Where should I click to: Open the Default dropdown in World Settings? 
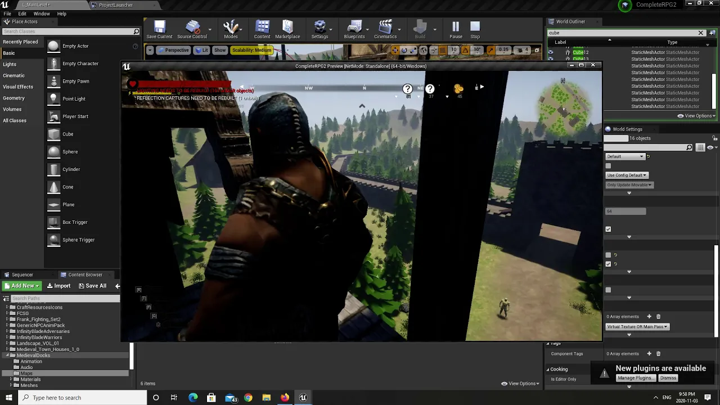[625, 156]
